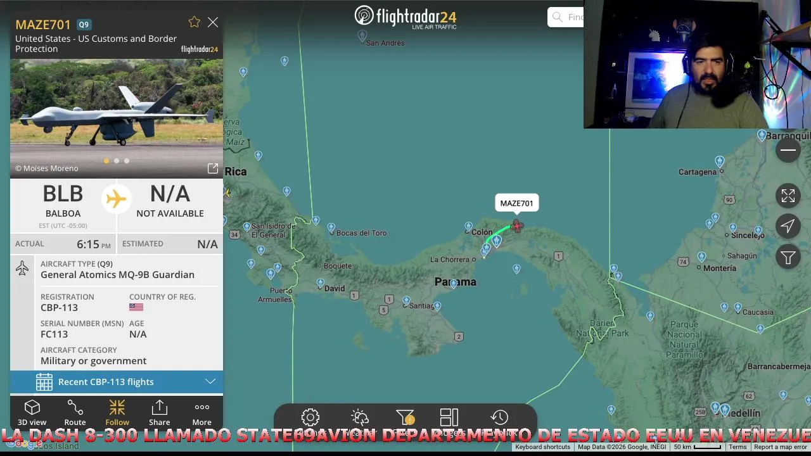The height and width of the screenshot is (456, 811).
Task: Select airport pin above Montería
Action: (x=701, y=256)
